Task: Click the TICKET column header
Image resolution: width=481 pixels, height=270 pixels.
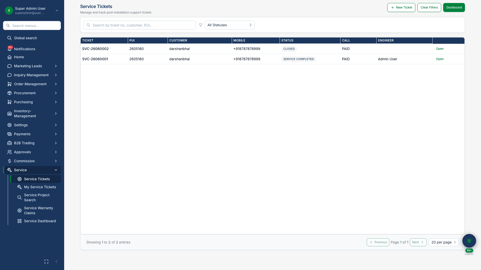Action: point(104,40)
